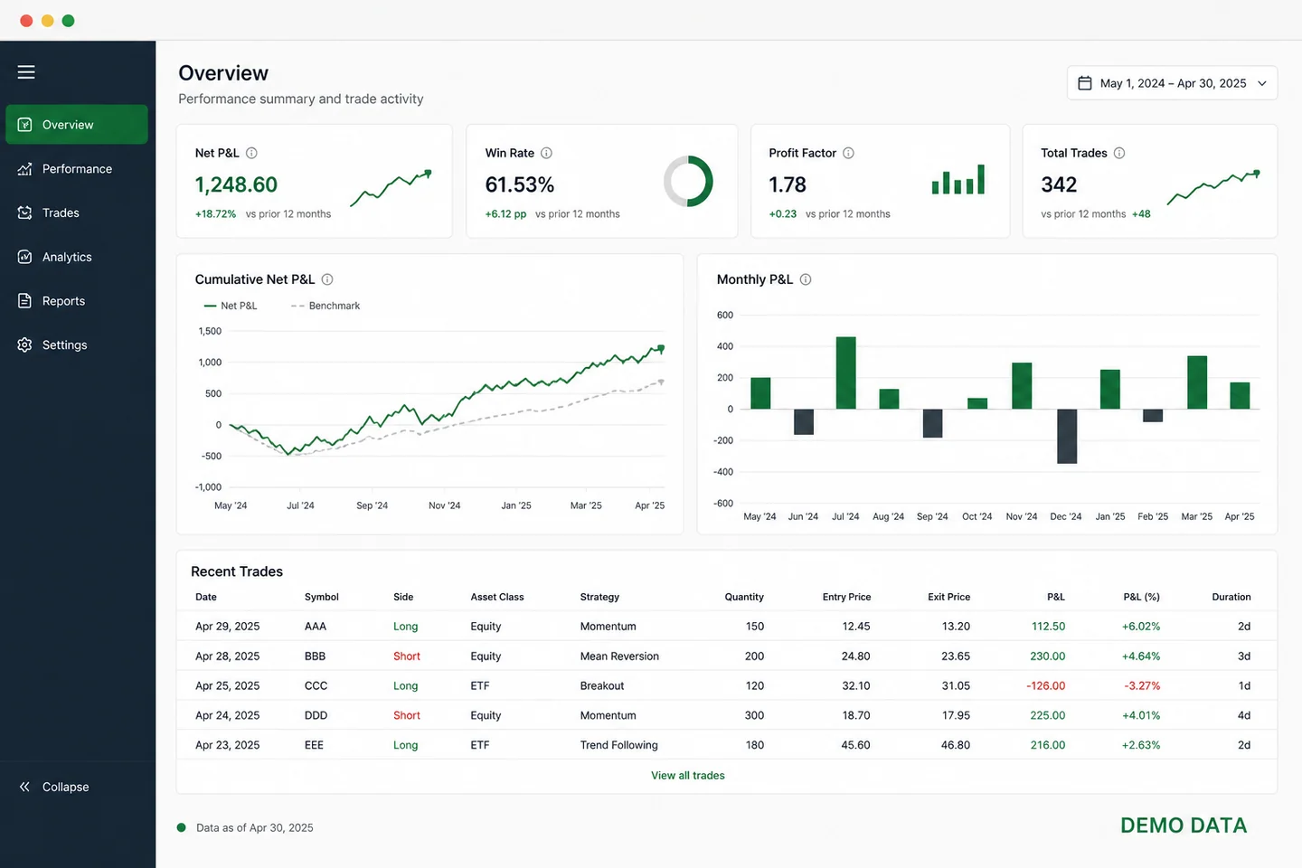Screen dimensions: 1302x868
Task: Click the Total Trades card sparkline
Action: (x=1212, y=187)
